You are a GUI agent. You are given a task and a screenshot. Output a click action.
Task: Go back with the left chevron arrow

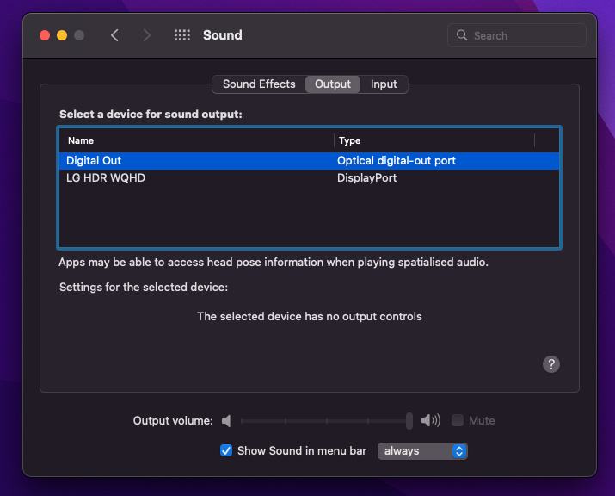click(x=114, y=35)
